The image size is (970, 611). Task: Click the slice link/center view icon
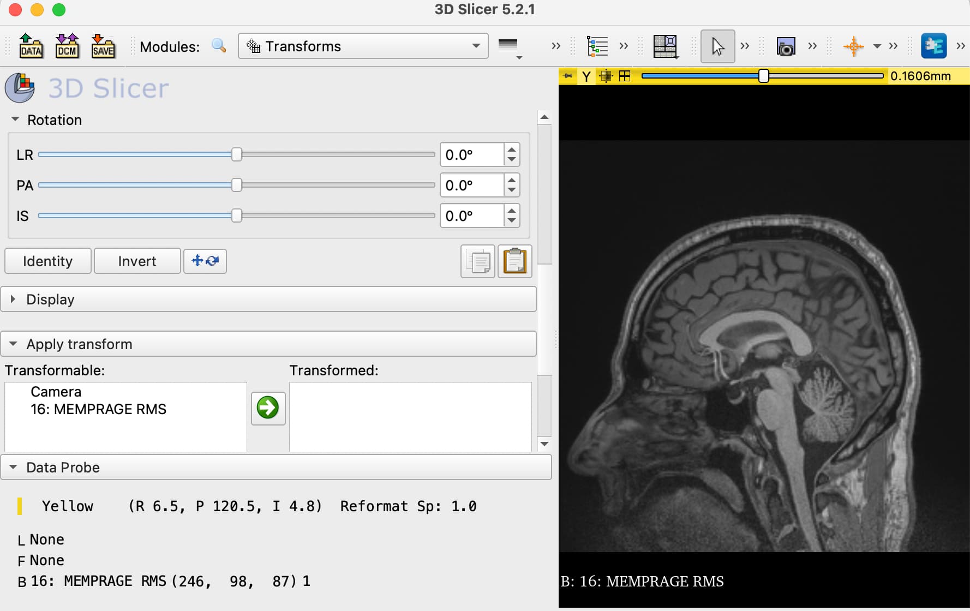click(x=606, y=76)
